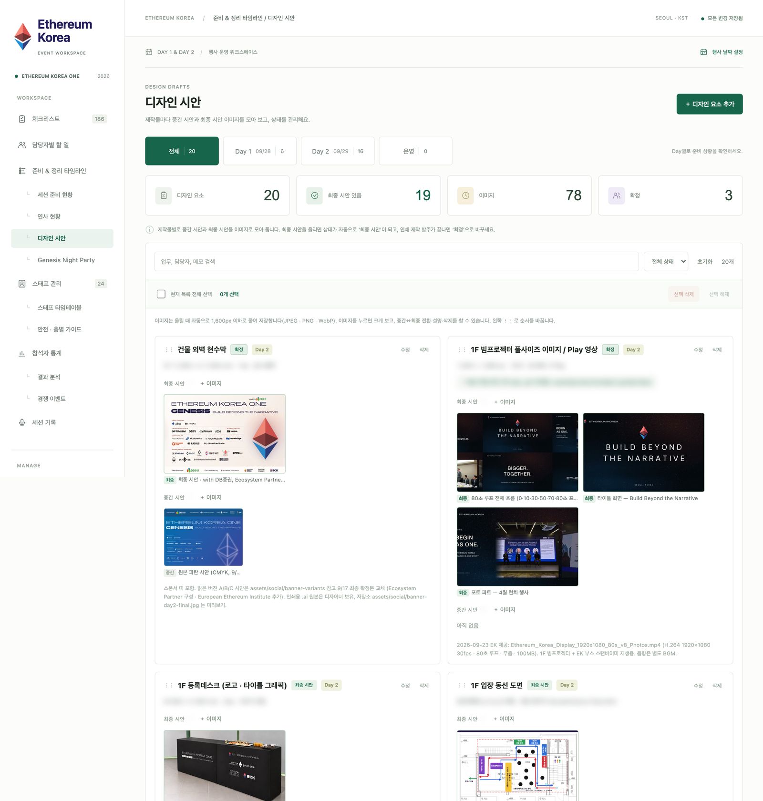Switch to the Day 1 09/28 tab
Screen dimensions: 763x801
[259, 151]
